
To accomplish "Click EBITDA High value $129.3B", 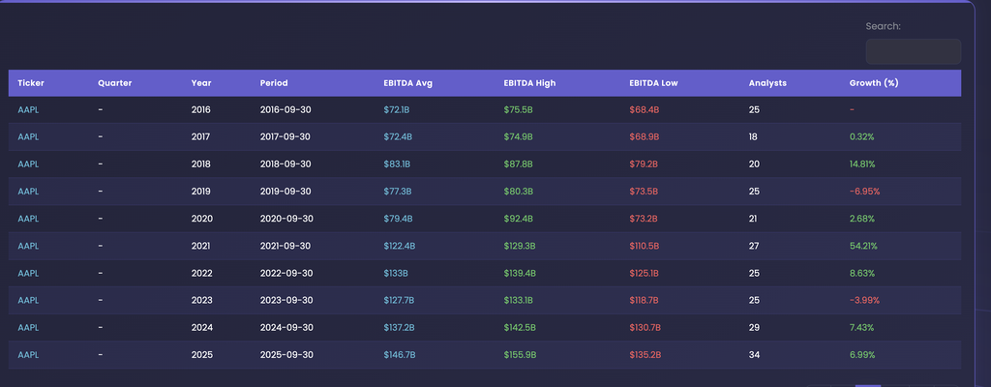I will [x=520, y=246].
